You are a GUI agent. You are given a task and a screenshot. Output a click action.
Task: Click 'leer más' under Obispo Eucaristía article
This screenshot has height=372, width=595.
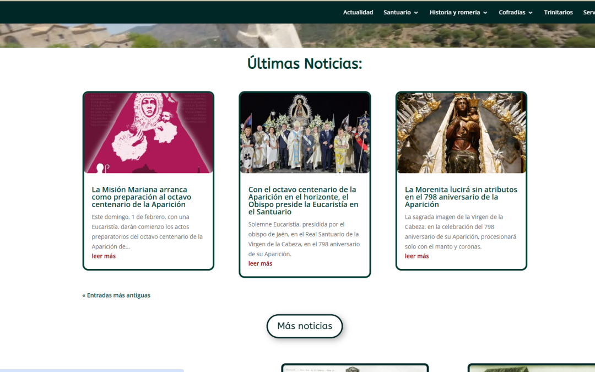coord(260,263)
